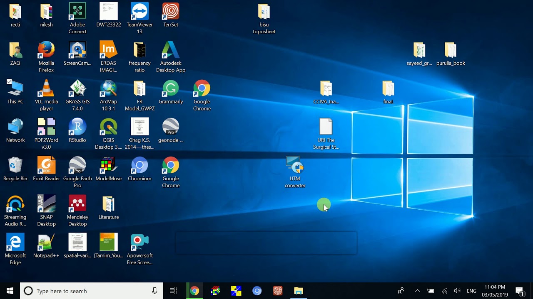533x299 pixels.
Task: Open the [Tamim_You book file
Action: pos(109,246)
